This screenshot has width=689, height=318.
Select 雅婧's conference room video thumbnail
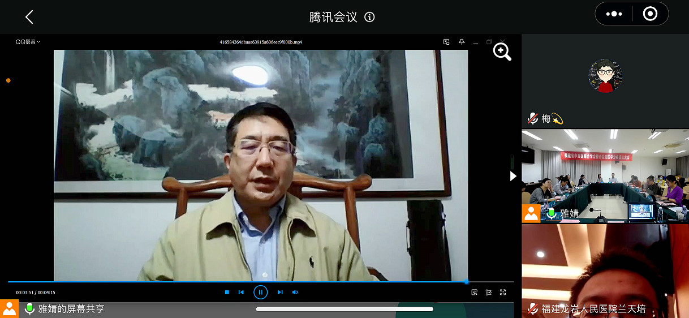[x=605, y=175]
